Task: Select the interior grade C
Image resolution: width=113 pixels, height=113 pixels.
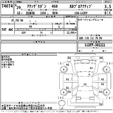Action: pos(110,13)
